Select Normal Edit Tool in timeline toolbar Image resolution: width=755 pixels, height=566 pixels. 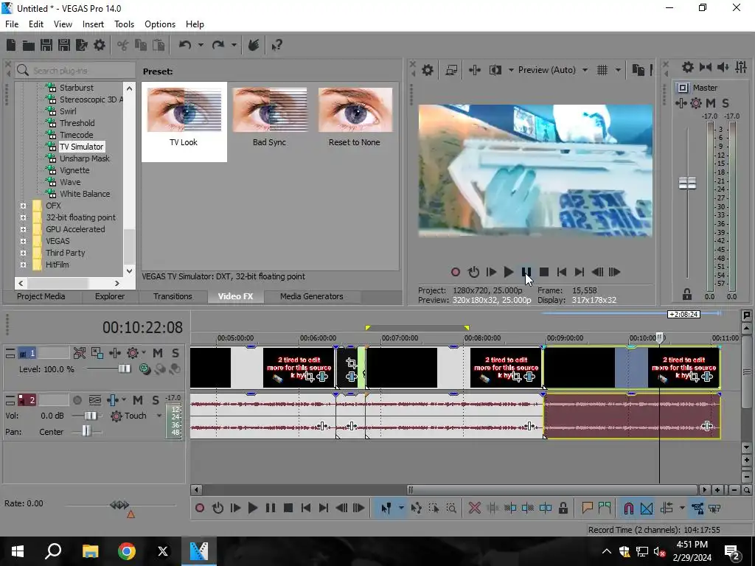pos(386,508)
